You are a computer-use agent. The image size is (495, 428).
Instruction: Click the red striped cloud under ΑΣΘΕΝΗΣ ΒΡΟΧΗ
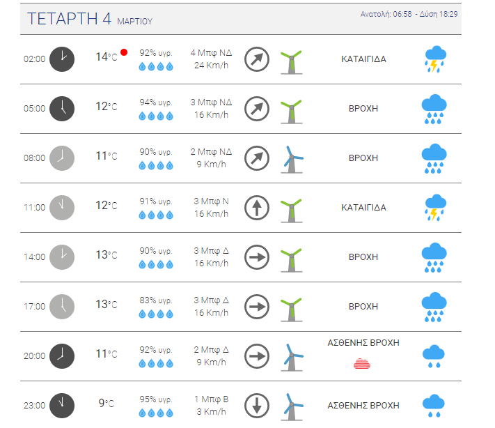coord(362,363)
